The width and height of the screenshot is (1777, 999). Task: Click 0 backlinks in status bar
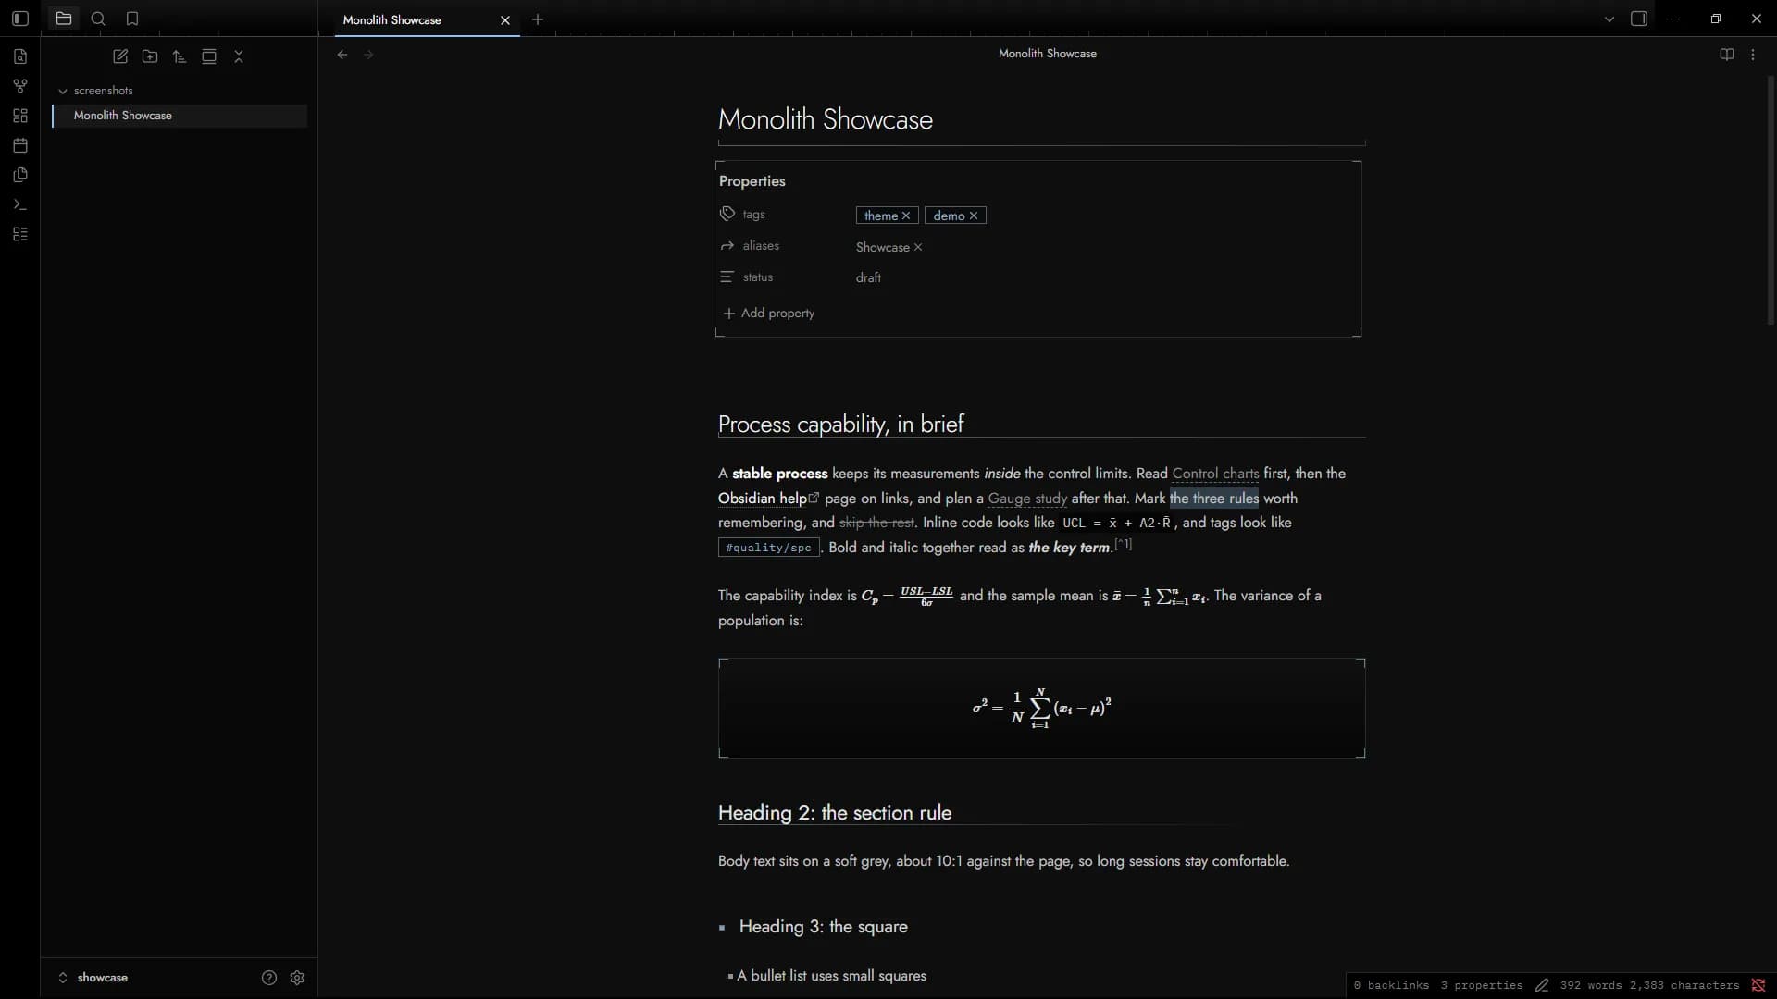click(1391, 986)
